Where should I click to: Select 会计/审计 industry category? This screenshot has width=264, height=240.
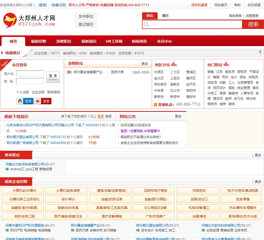(x=66, y=199)
